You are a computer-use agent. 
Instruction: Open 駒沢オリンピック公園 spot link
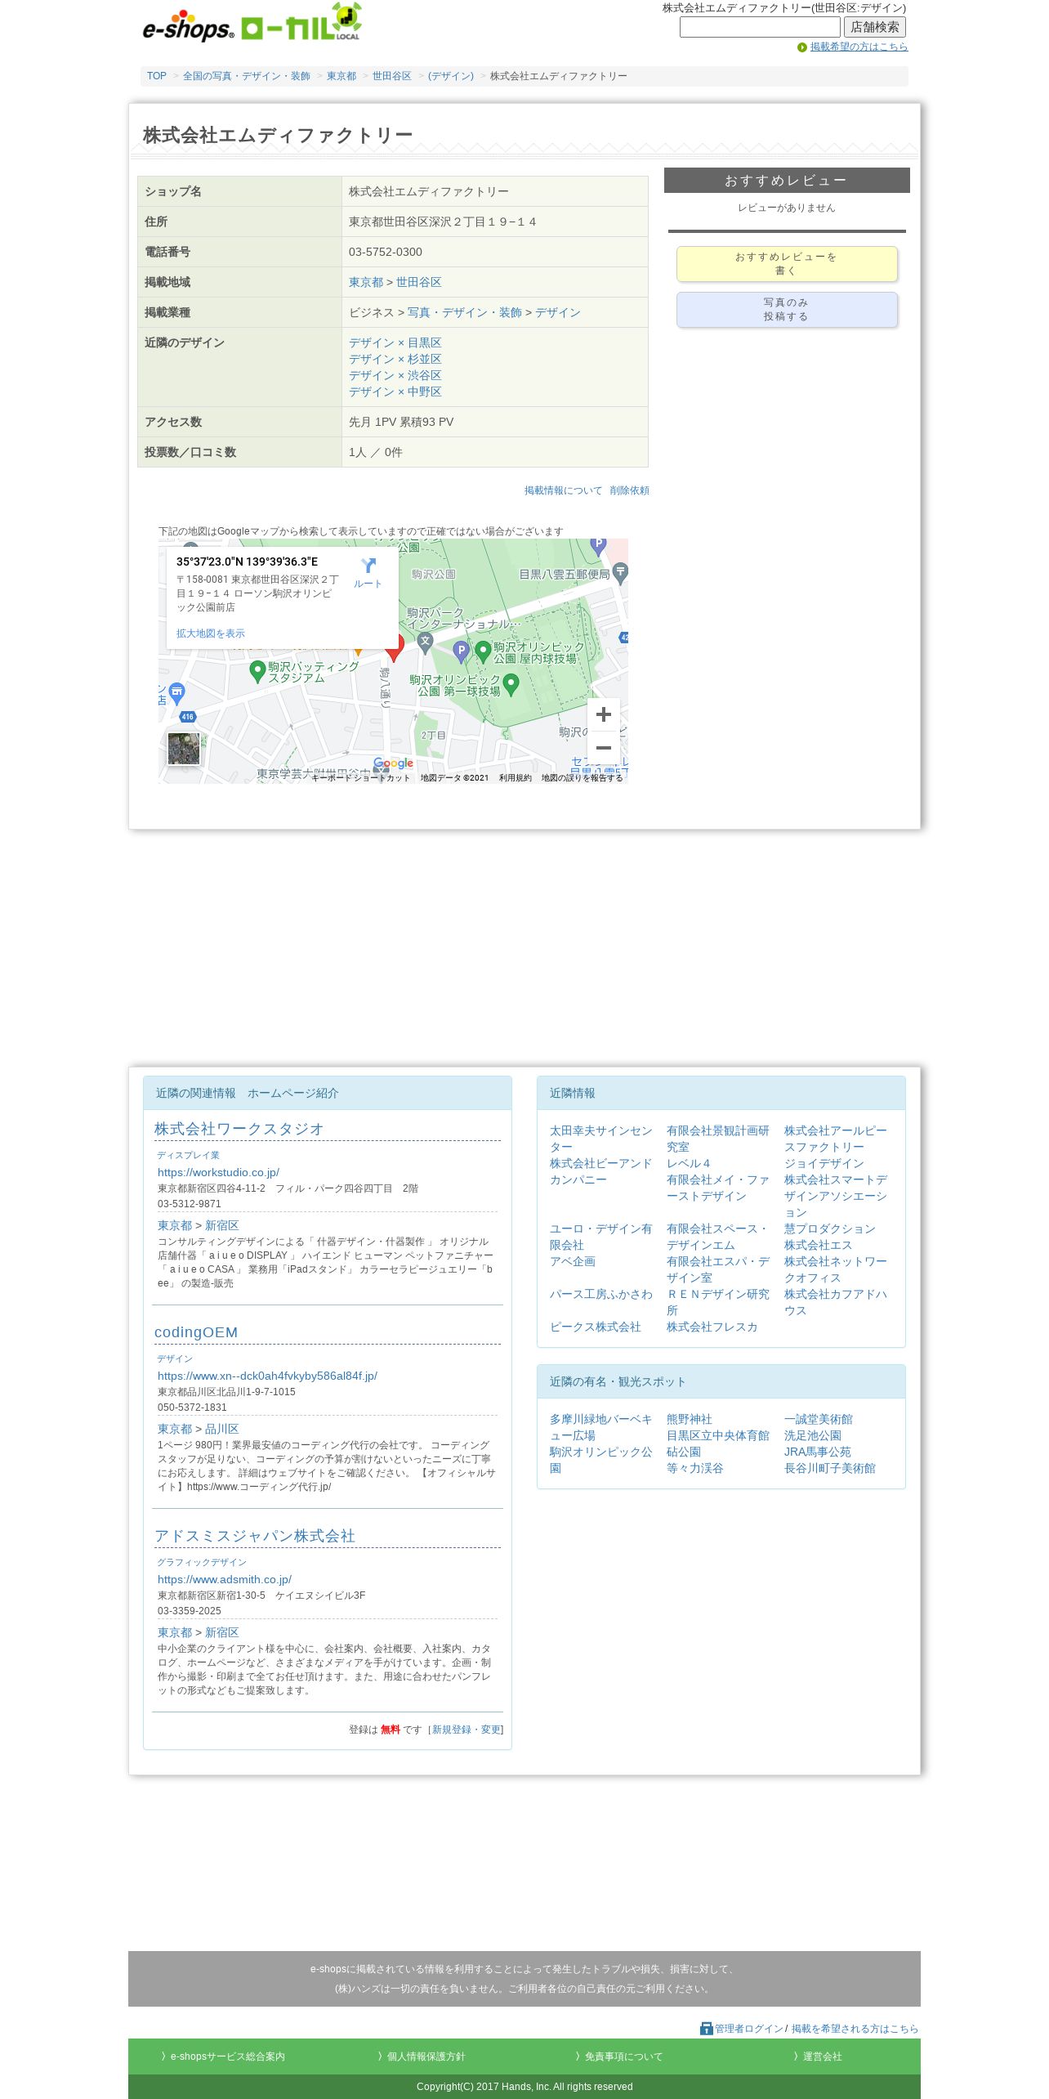(x=600, y=1460)
